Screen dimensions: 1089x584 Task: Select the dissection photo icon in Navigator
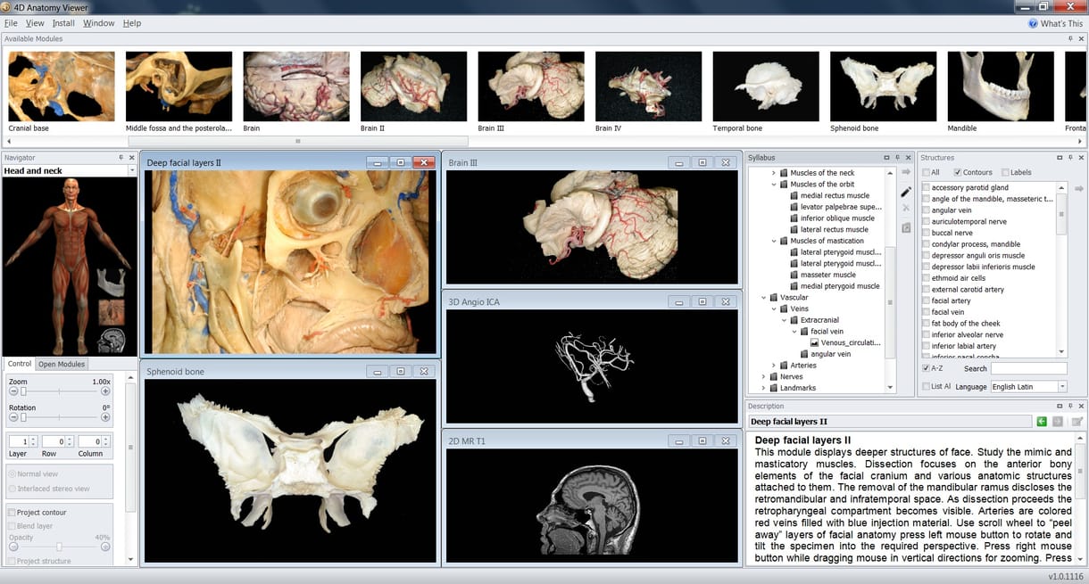[111, 312]
